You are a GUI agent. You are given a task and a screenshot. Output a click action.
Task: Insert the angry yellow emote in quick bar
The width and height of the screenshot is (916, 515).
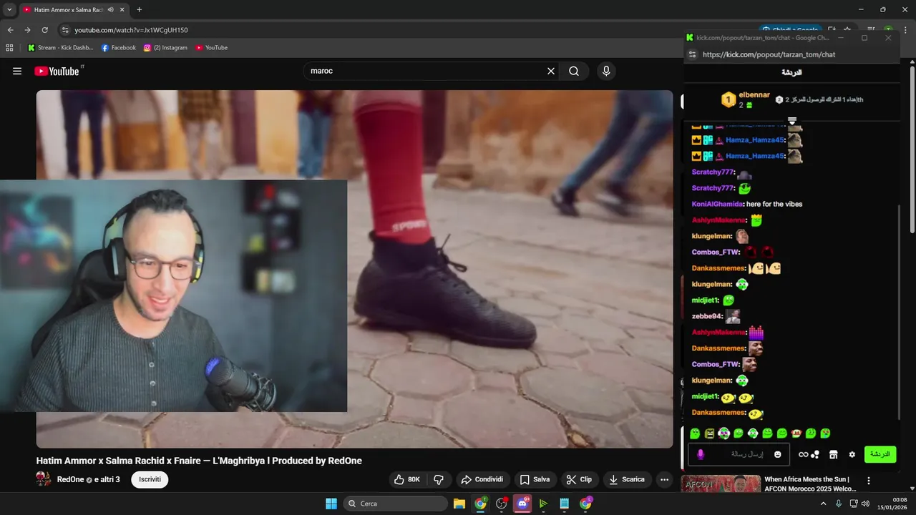click(709, 433)
